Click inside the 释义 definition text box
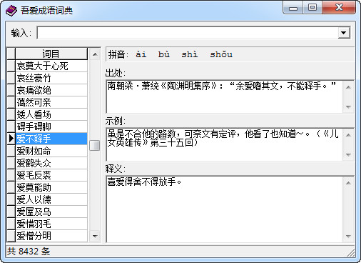This screenshot has width=361, height=263. (x=225, y=209)
